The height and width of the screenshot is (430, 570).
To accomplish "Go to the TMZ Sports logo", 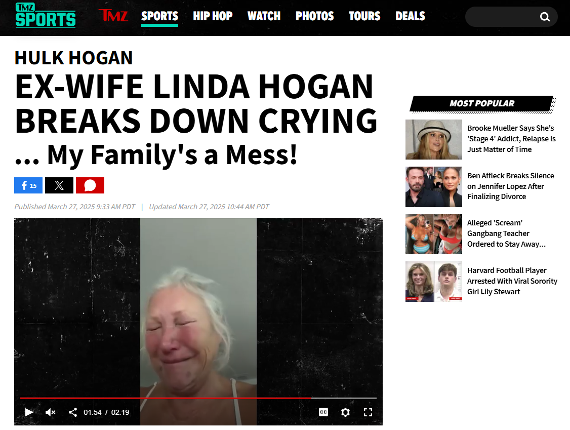I will coord(46,15).
